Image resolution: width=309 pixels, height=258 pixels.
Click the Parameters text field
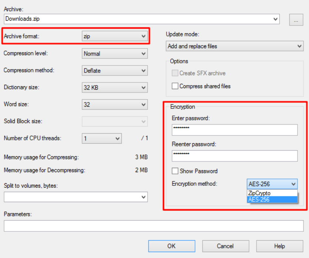[153, 226]
